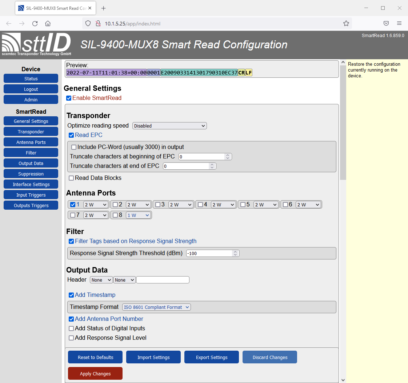The image size is (408, 383).
Task: Click the Header text input field
Action: coord(163,280)
